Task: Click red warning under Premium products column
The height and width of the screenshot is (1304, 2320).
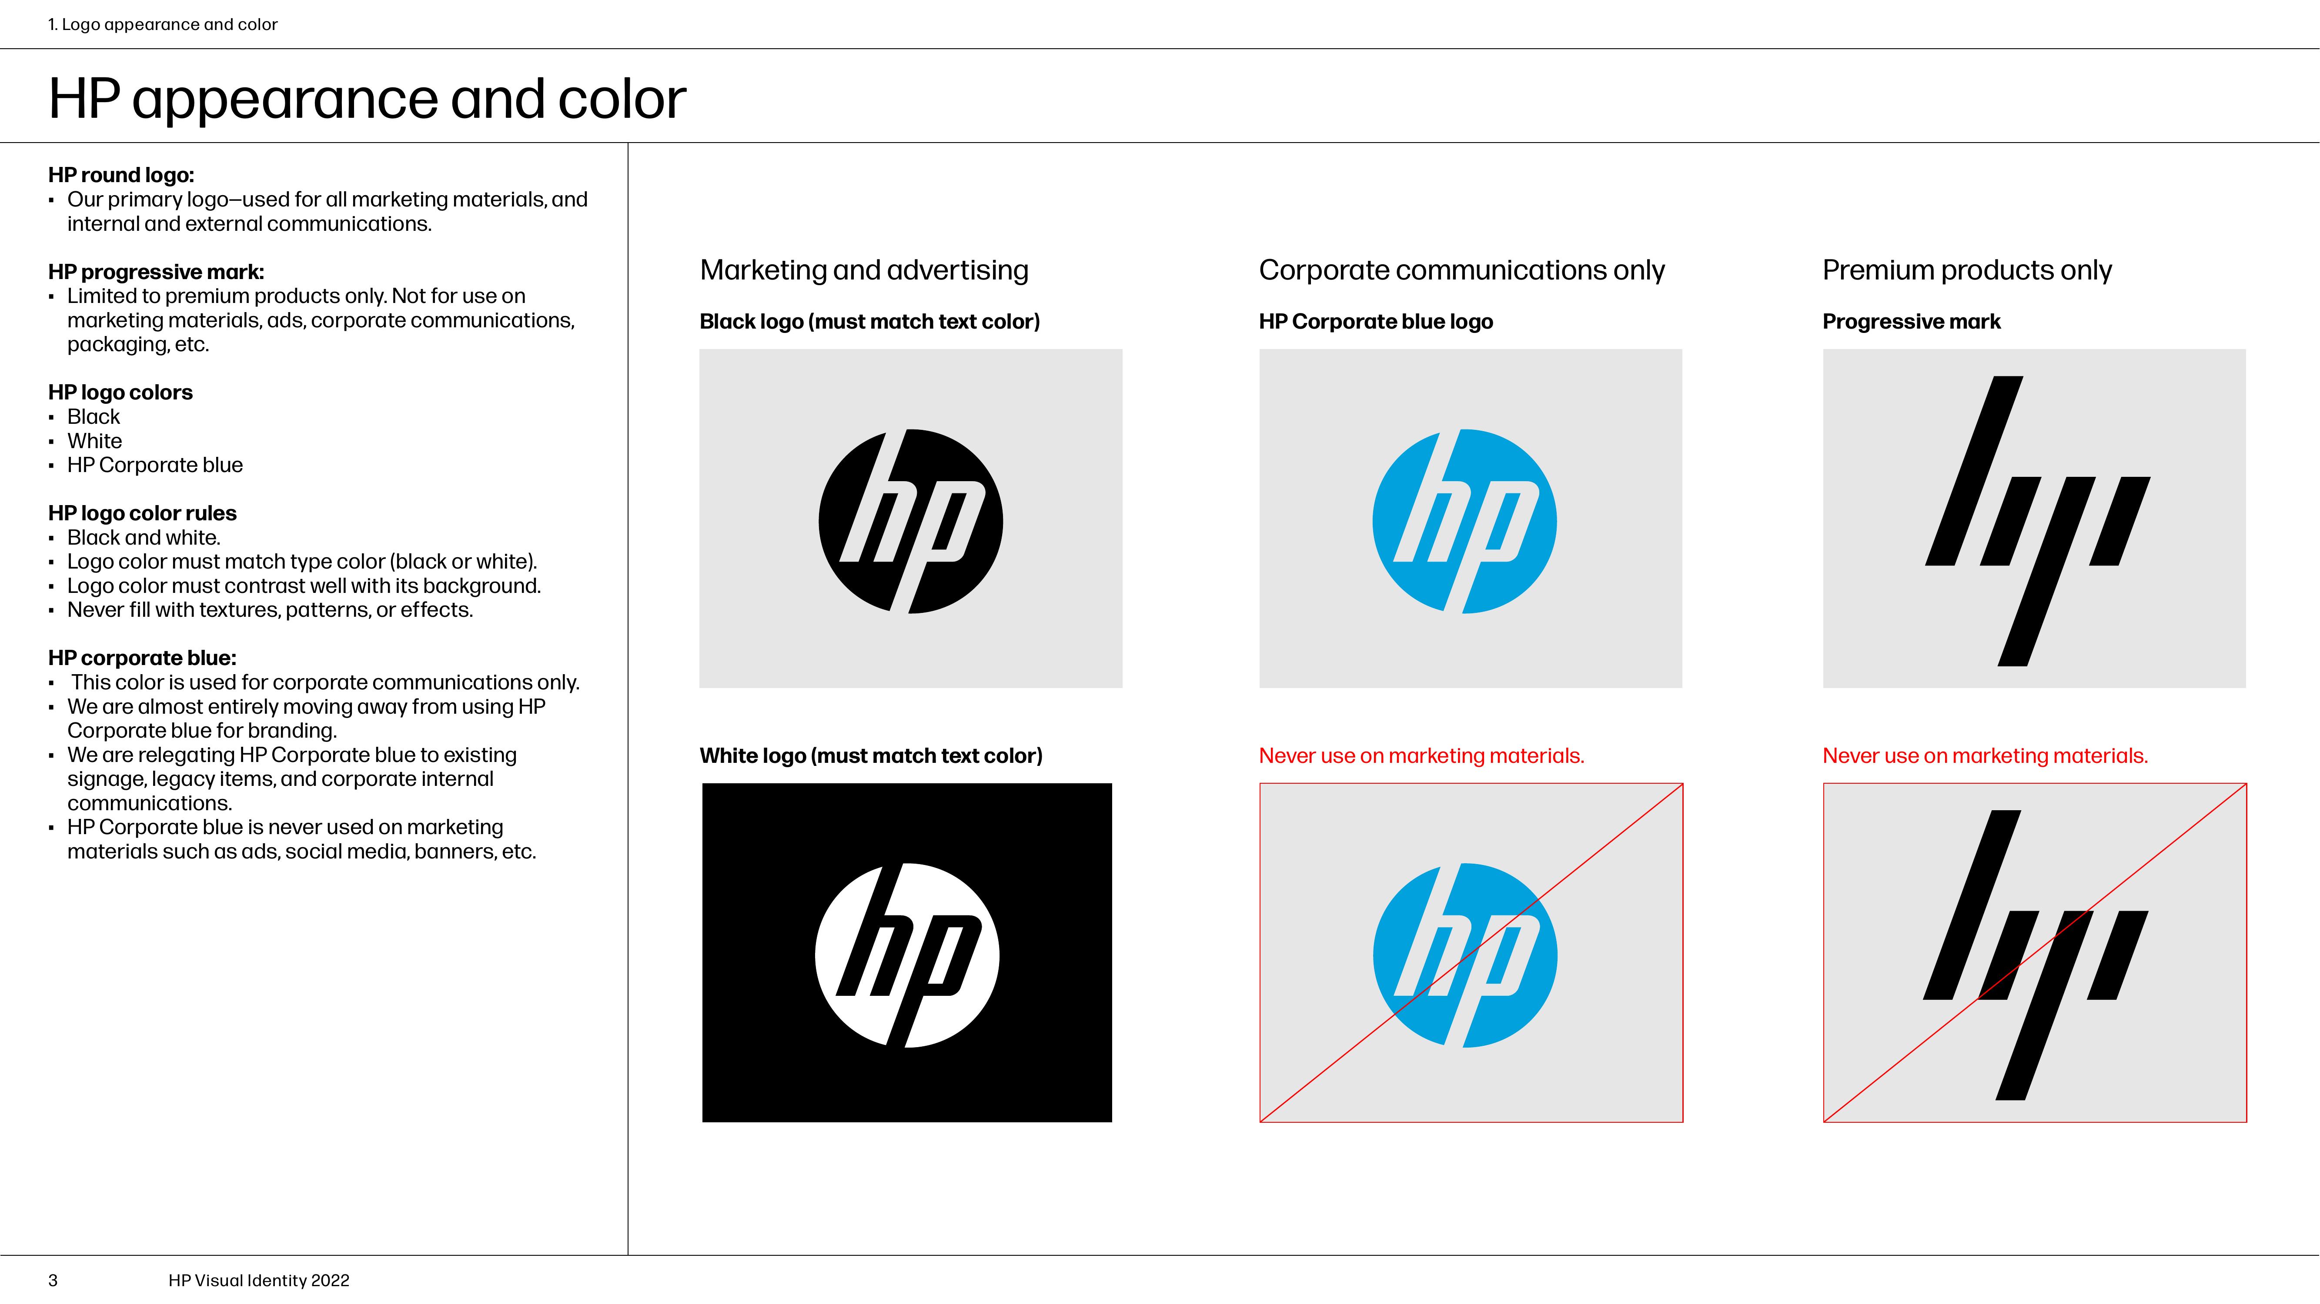Action: (1985, 756)
